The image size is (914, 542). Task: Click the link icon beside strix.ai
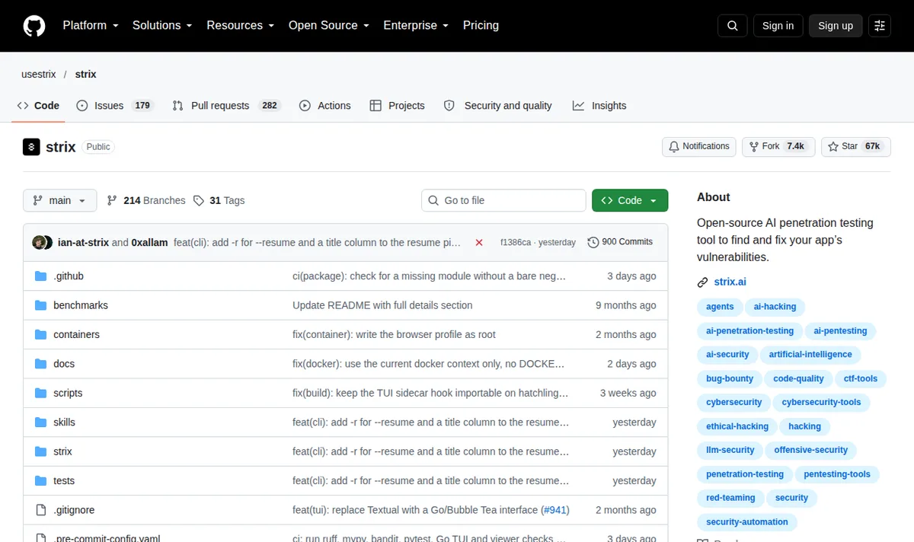[703, 282]
